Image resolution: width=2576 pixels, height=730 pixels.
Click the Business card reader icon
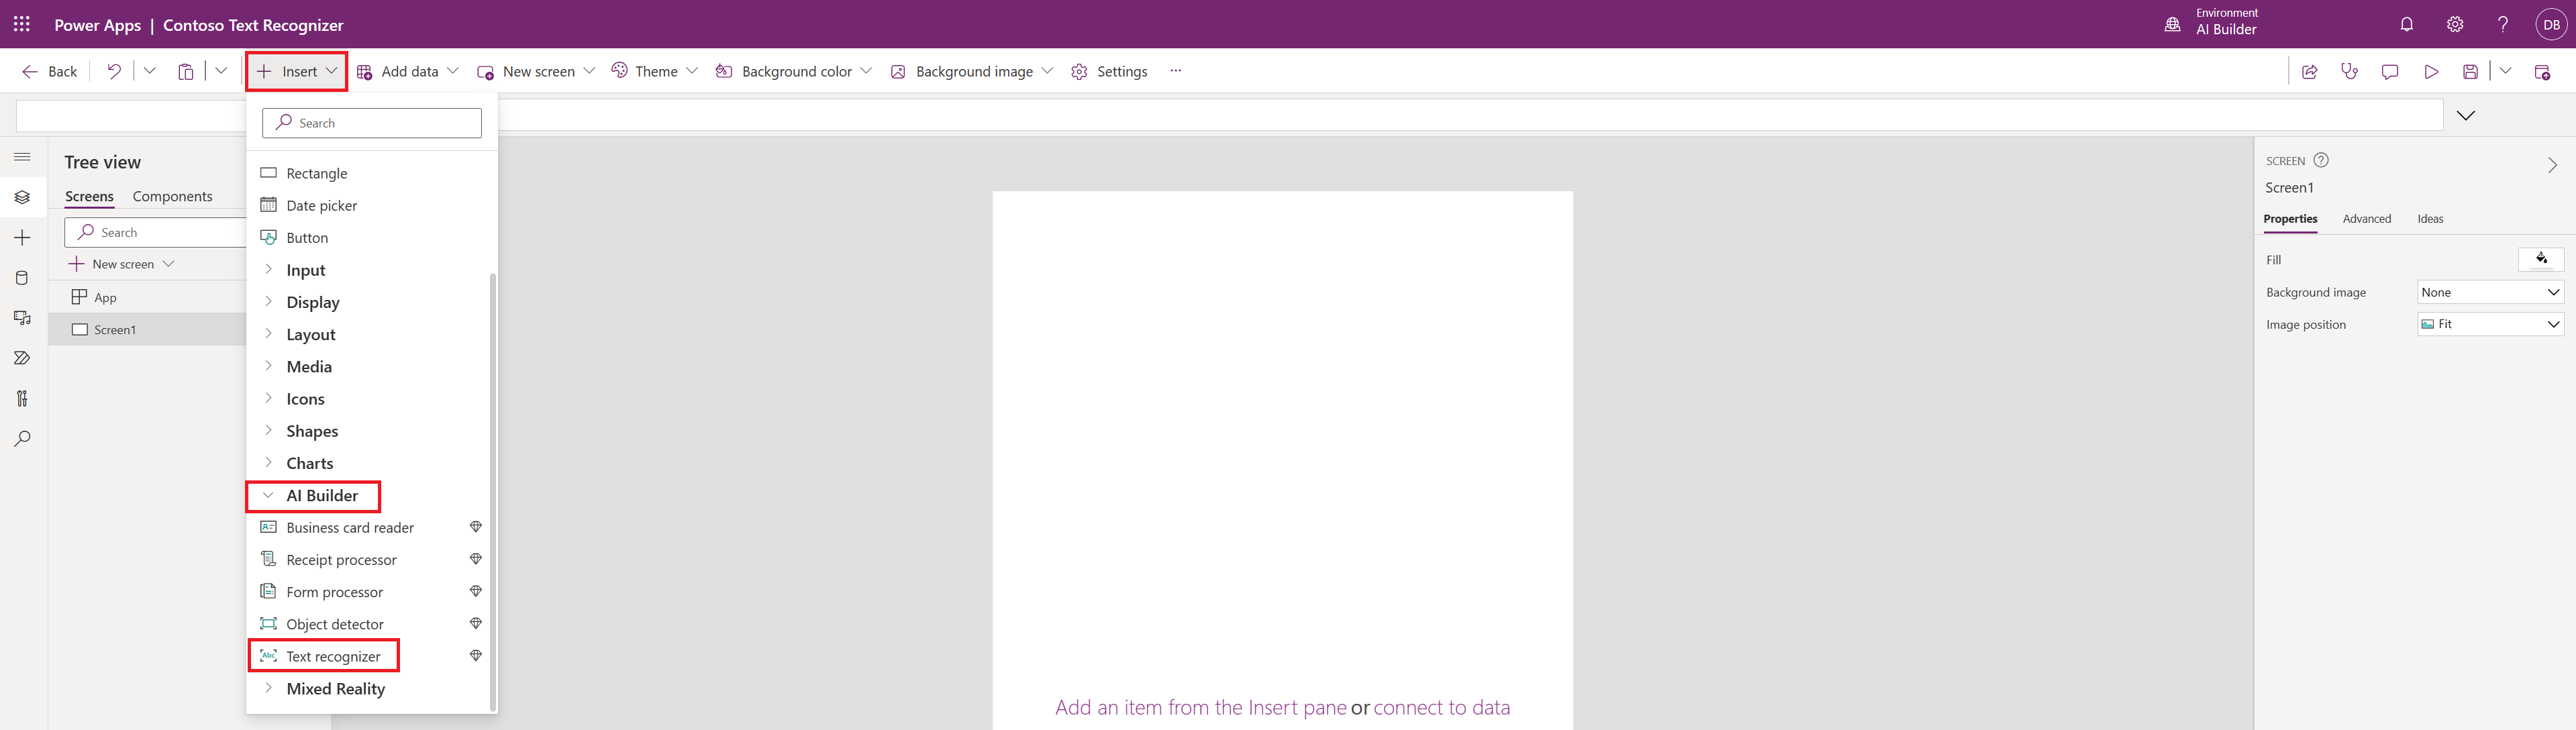(x=268, y=526)
